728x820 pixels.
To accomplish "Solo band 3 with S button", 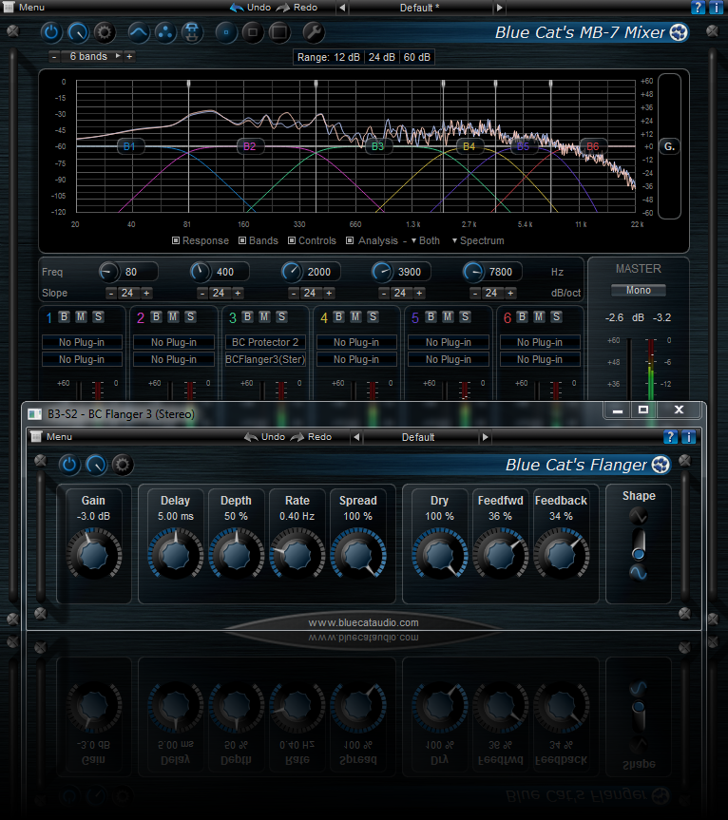I will tap(281, 316).
